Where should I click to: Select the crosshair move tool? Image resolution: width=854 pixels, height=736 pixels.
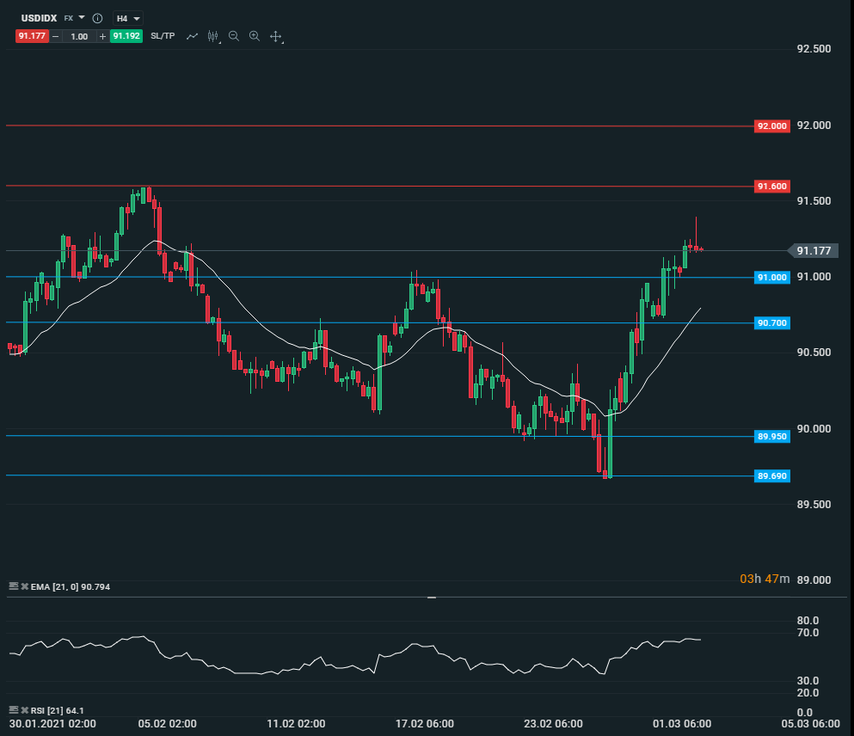(x=275, y=36)
